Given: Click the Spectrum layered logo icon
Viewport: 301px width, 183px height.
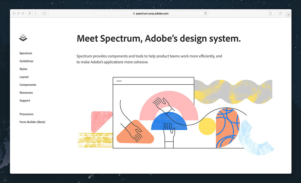Looking at the screenshot, I should (23, 37).
